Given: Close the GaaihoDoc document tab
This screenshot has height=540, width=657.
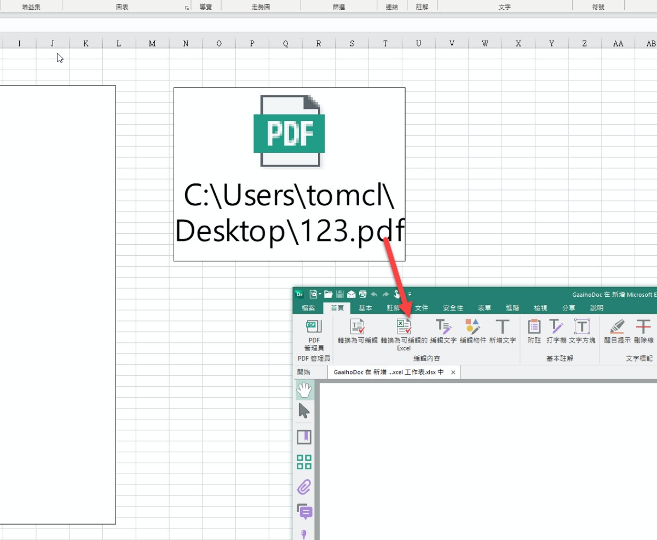Looking at the screenshot, I should click(x=453, y=372).
